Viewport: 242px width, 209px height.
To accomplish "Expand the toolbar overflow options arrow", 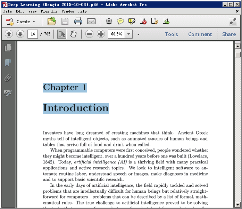I will click(x=138, y=34).
